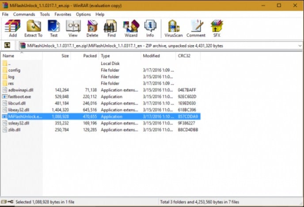Viewport: 304px width, 207px height.
Task: Click the fastboot.exe application icon
Action: (x=5, y=96)
